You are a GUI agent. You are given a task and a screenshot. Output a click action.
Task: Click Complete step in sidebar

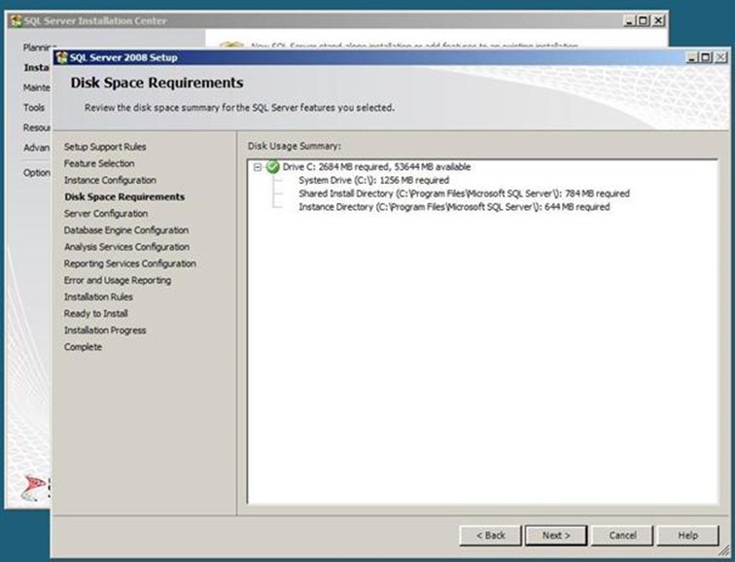pos(83,347)
